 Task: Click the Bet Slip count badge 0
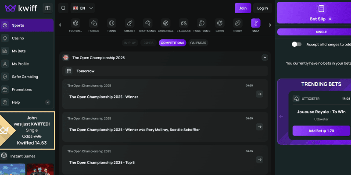330,19
